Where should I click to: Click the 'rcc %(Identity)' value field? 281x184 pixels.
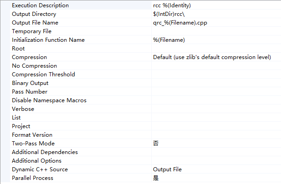171,5
